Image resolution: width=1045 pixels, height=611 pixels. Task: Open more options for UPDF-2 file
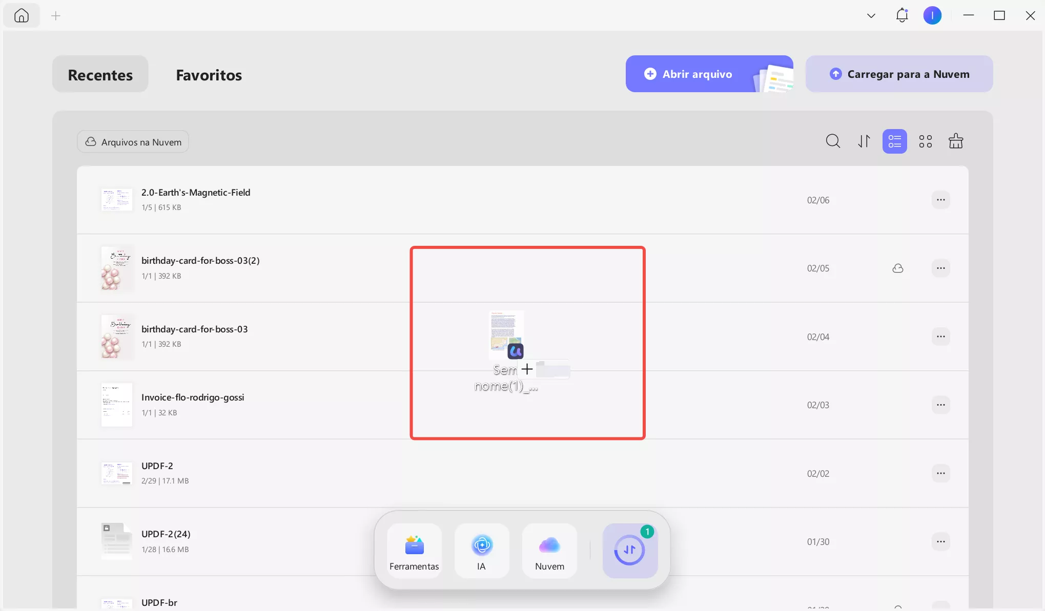(941, 473)
